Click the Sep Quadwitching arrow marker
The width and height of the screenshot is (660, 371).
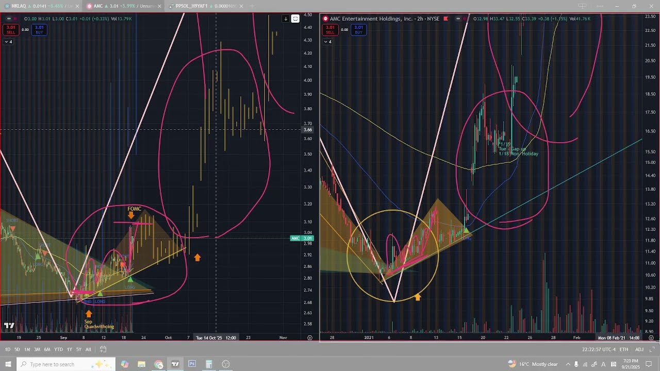point(89,314)
